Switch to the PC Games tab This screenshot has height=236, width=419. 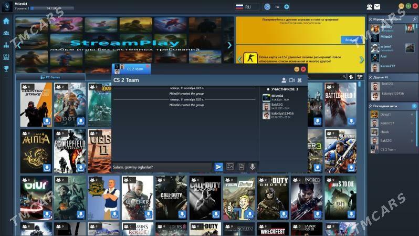[x=50, y=77]
